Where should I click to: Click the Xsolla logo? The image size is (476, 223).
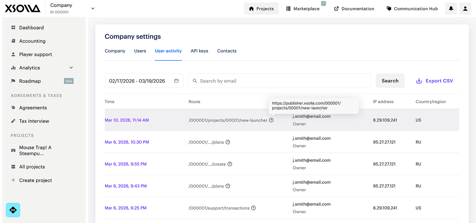[x=23, y=9]
